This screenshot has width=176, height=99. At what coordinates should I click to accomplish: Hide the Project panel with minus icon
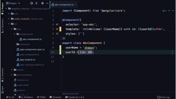pyautogui.click(x=47, y=3)
